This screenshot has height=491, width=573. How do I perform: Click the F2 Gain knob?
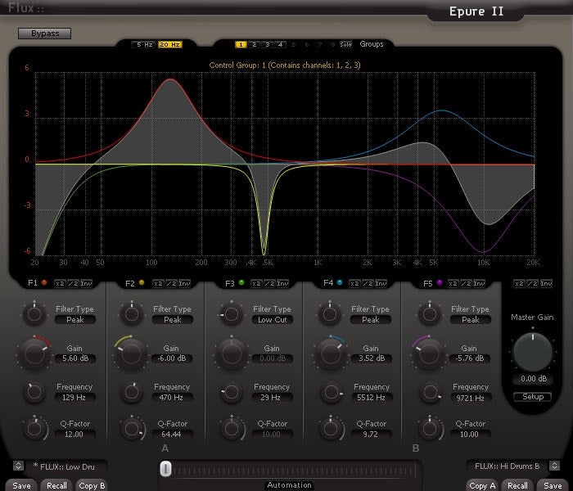pyautogui.click(x=131, y=354)
